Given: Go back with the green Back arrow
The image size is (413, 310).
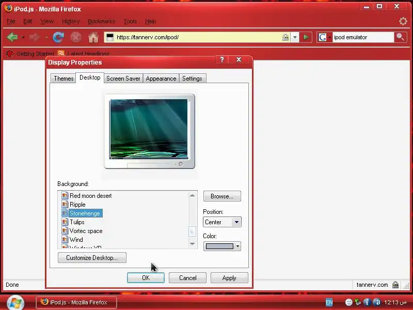Looking at the screenshot, I should [12, 37].
